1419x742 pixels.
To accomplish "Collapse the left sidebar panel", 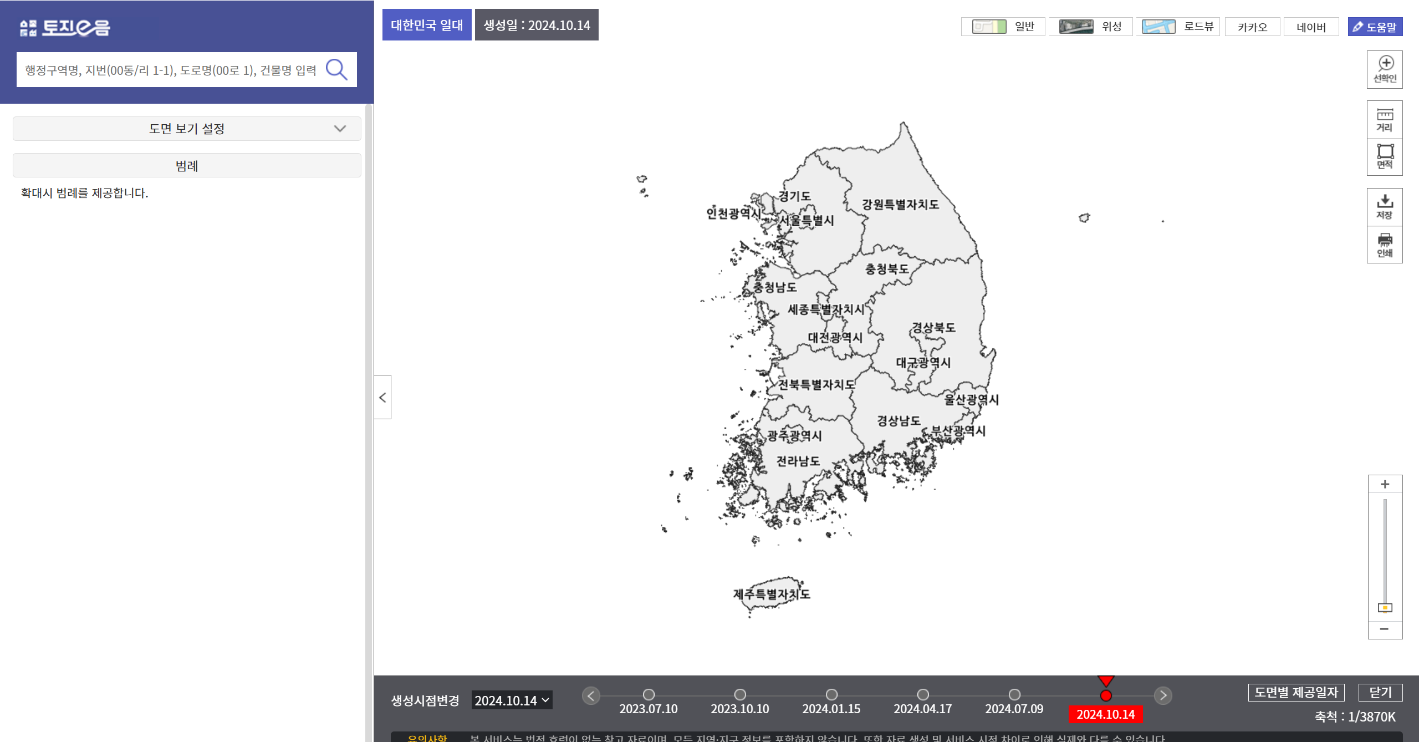I will pos(382,397).
